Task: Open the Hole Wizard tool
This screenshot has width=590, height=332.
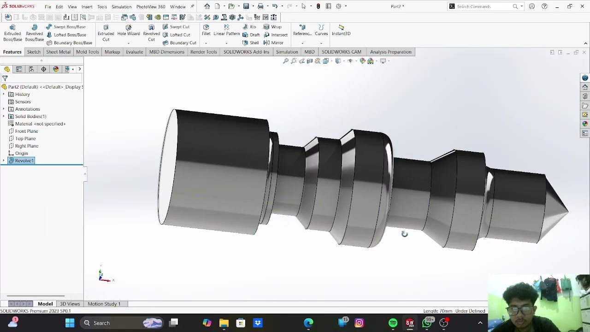Action: click(129, 30)
